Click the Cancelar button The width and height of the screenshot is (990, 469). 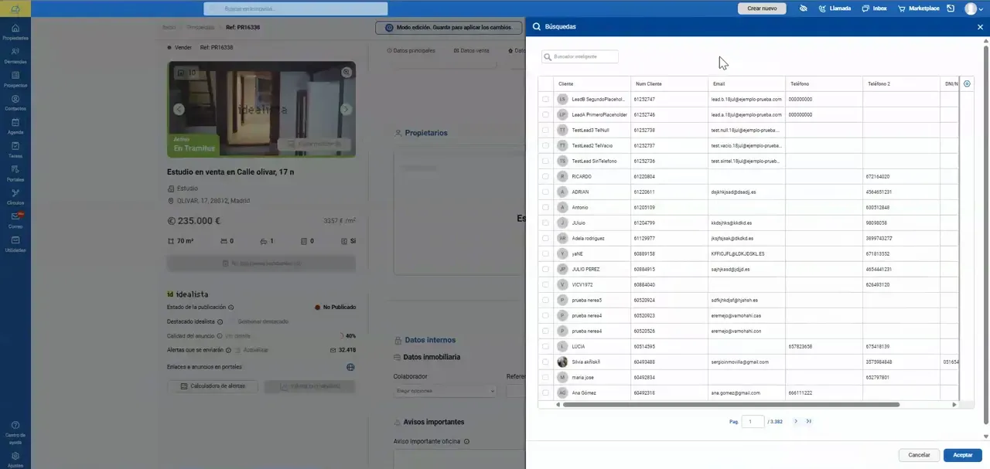pos(919,455)
